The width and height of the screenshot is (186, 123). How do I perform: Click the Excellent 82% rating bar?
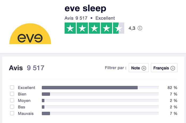(100, 88)
